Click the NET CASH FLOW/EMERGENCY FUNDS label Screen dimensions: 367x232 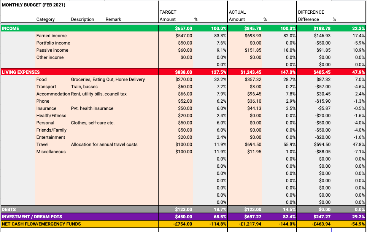pos(41,224)
